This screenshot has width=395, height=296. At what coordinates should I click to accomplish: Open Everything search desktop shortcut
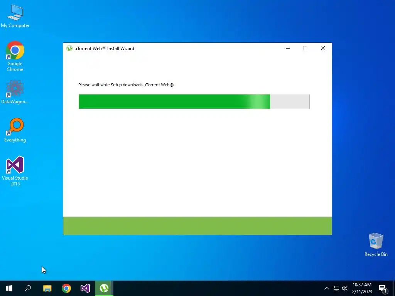[15, 130]
